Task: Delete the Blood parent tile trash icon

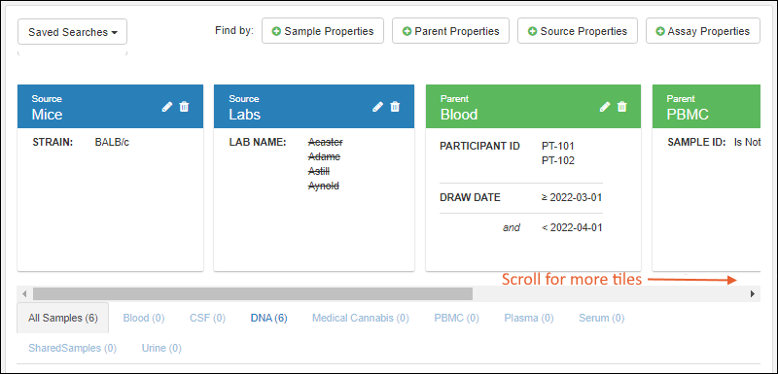Action: click(621, 107)
